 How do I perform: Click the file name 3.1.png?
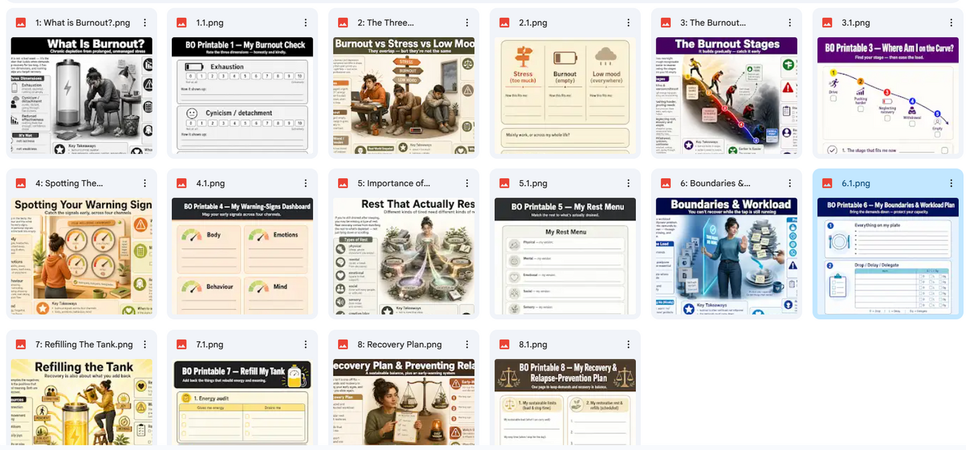[x=856, y=23]
